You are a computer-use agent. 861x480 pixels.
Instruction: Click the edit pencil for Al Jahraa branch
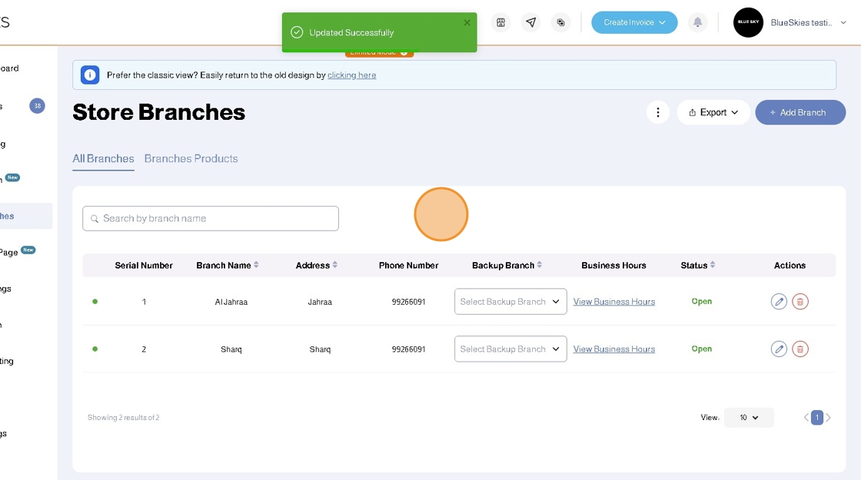click(779, 302)
